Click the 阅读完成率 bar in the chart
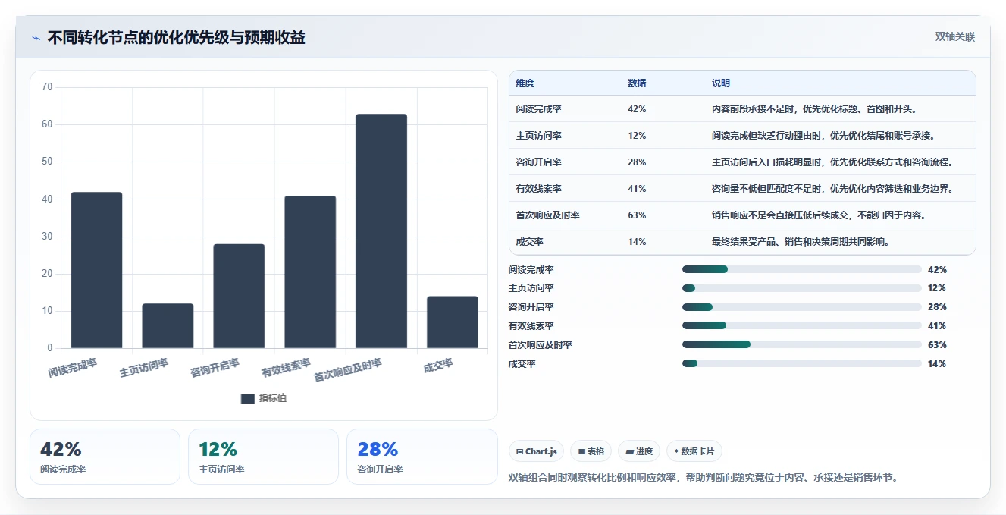The height and width of the screenshot is (515, 1006). click(x=96, y=270)
